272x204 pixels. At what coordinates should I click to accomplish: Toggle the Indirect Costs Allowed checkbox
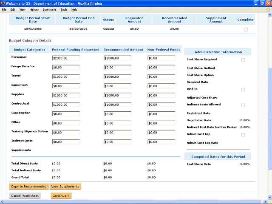[x=243, y=105]
